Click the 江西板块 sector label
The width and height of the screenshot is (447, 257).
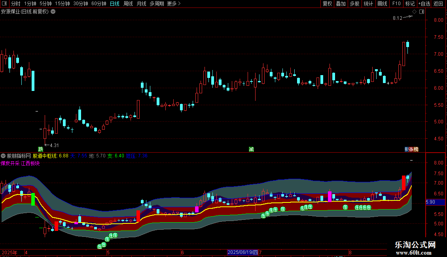pyautogui.click(x=30, y=164)
